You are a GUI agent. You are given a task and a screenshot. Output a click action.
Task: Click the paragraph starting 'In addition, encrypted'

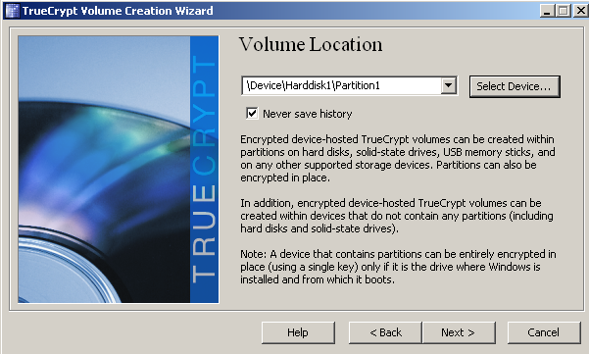click(397, 216)
